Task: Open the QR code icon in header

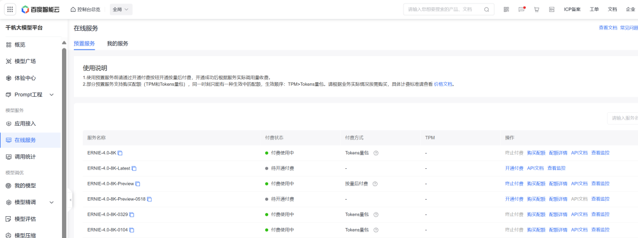Action: point(506,9)
